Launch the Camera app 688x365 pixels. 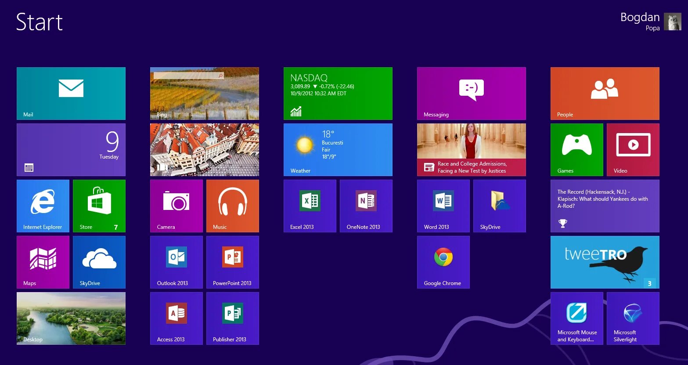click(177, 206)
